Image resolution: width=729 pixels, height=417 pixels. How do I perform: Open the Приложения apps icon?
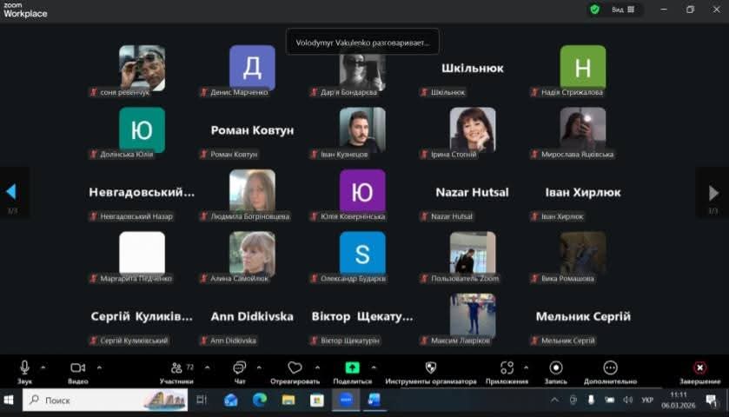[x=507, y=368]
